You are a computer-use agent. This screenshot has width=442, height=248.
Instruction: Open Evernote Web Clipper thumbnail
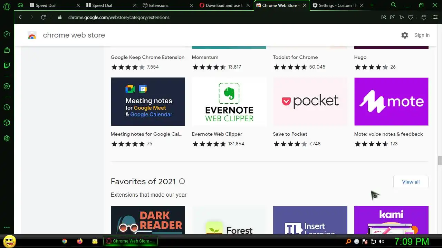click(x=229, y=102)
